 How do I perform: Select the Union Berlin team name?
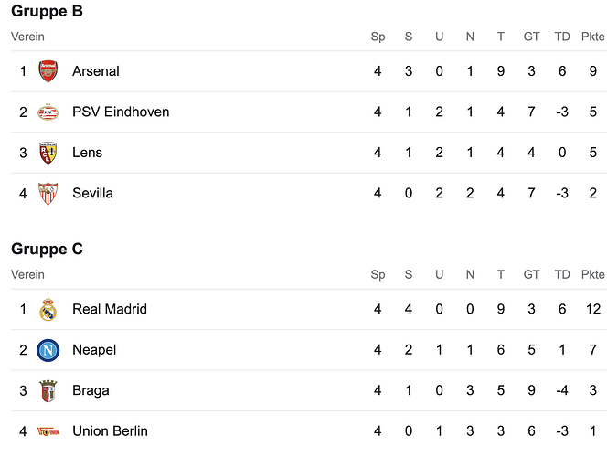pyautogui.click(x=110, y=430)
